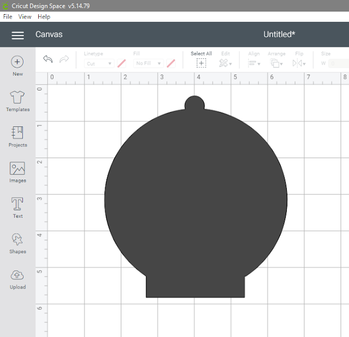Click the New project icon
The height and width of the screenshot is (337, 349).
[17, 62]
